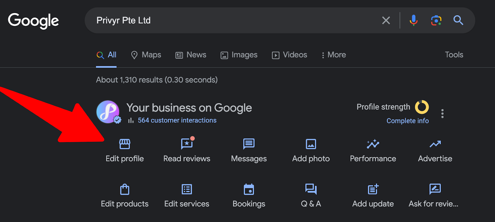Open Read reviews star icon
The height and width of the screenshot is (222, 495).
click(187, 144)
